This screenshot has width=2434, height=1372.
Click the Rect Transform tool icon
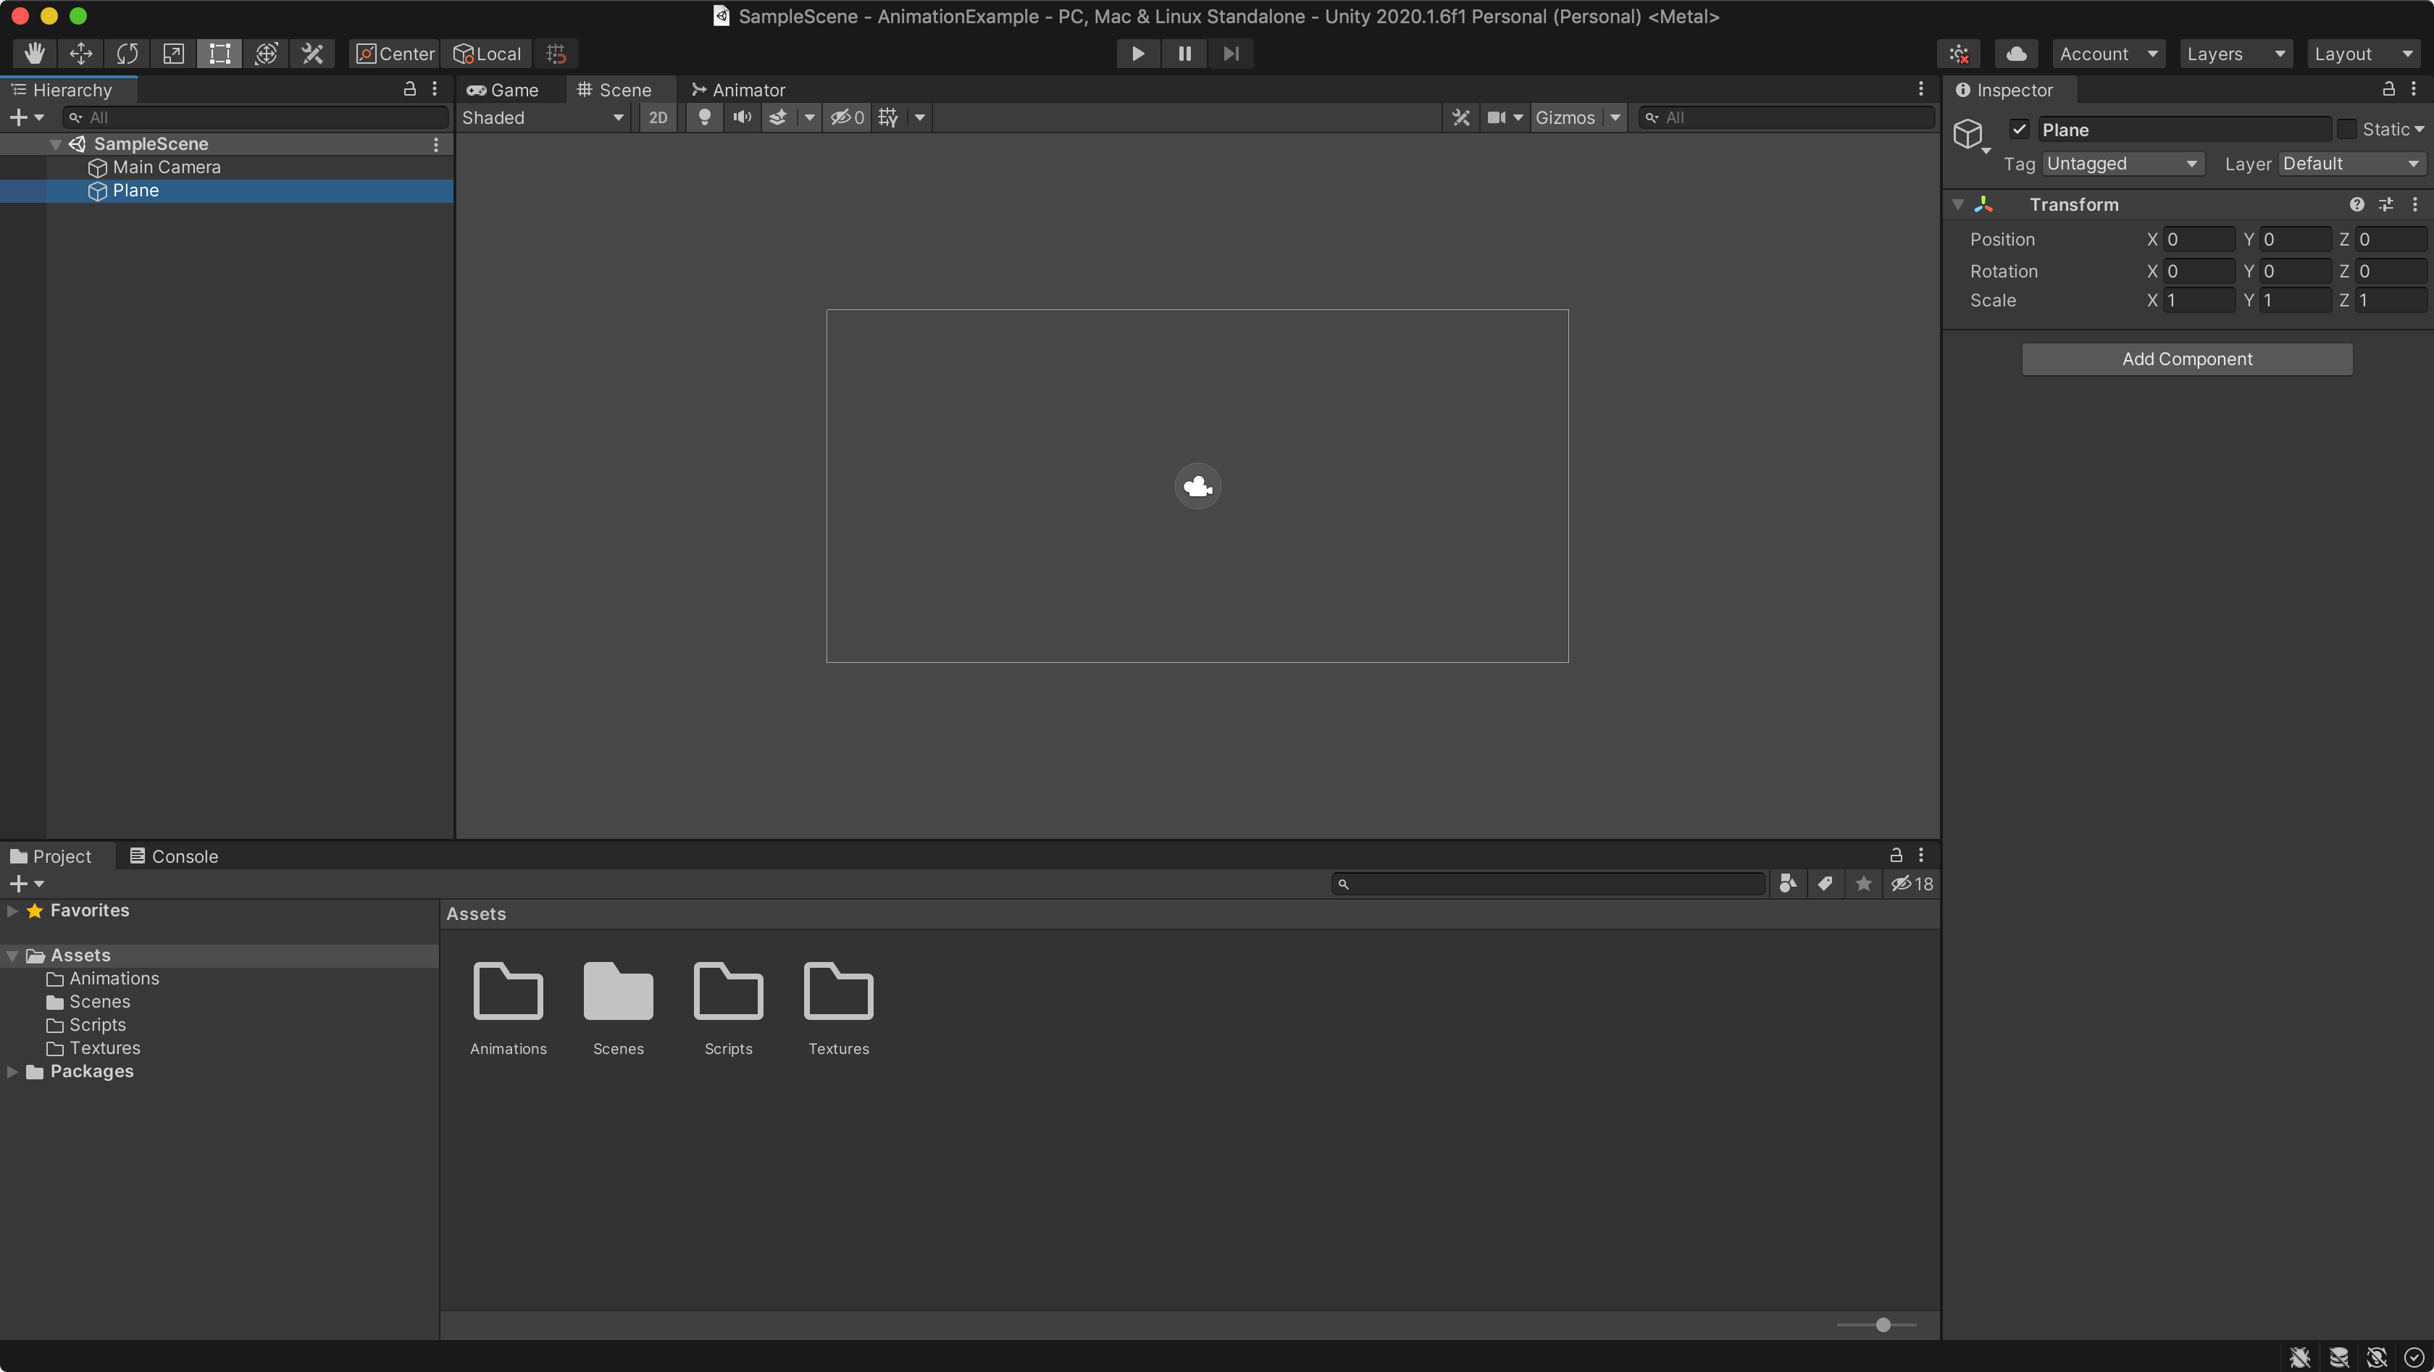(219, 54)
